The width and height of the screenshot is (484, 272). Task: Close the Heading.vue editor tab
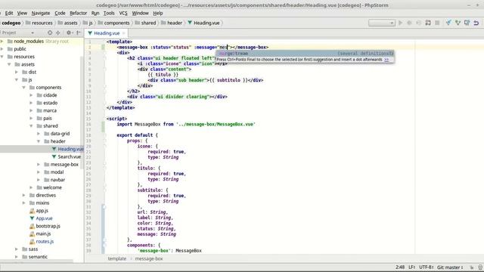[x=124, y=33]
